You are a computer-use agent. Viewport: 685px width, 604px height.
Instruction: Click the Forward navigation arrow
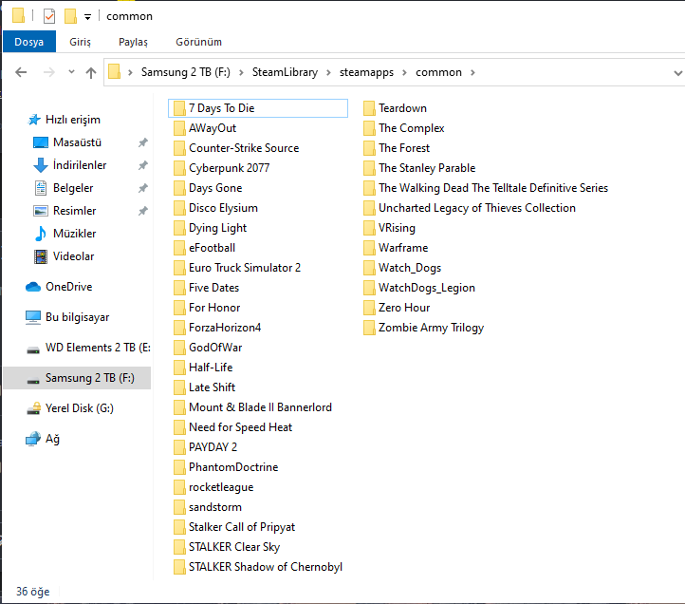pos(49,72)
